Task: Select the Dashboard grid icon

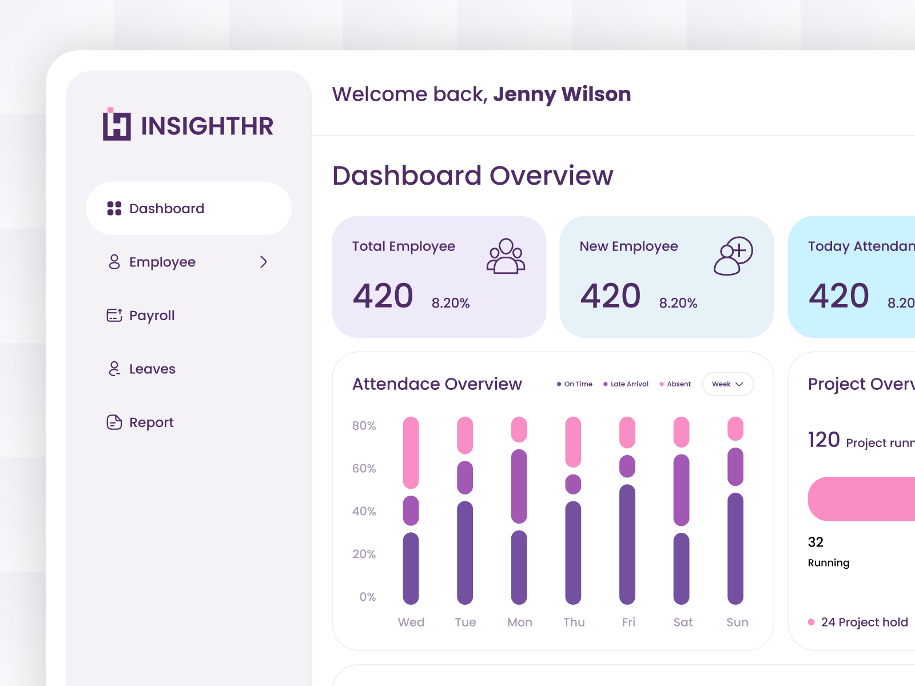Action: (114, 208)
